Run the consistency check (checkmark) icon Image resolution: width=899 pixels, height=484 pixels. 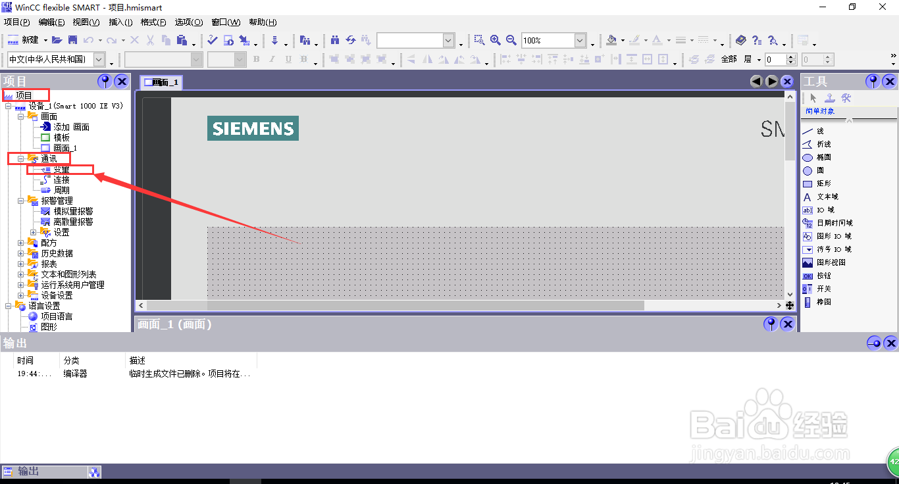(212, 40)
